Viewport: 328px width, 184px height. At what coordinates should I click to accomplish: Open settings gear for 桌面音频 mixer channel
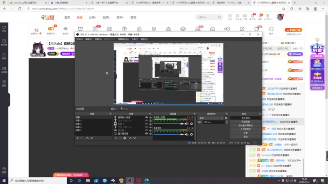coord(191,135)
